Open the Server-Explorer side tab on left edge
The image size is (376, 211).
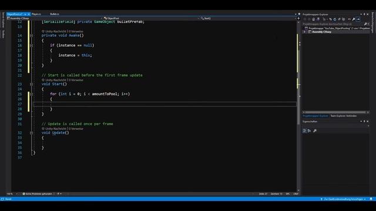(3, 20)
